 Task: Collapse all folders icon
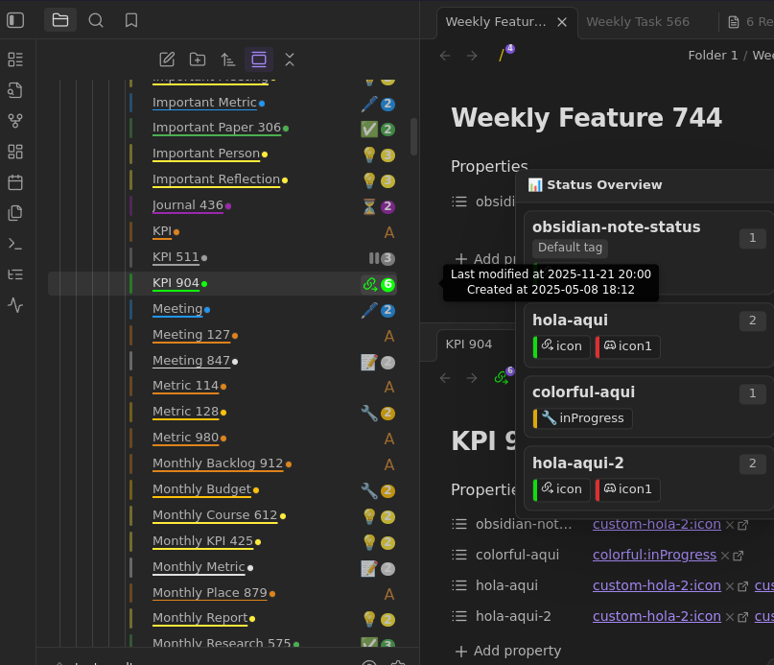290,59
